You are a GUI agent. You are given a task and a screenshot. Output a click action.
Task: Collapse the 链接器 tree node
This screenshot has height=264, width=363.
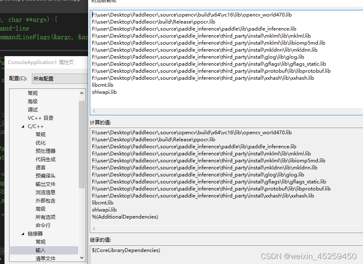(x=23, y=234)
